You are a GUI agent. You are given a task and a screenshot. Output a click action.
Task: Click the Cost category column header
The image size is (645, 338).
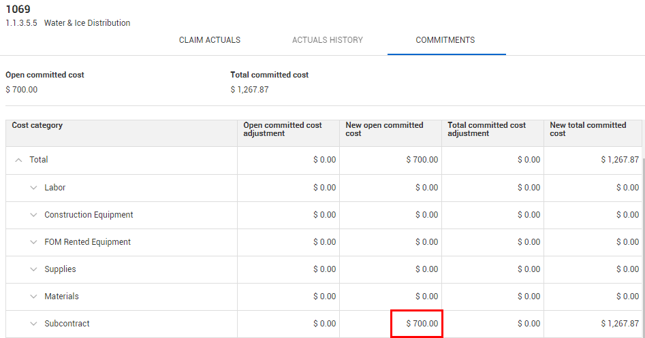tap(37, 126)
